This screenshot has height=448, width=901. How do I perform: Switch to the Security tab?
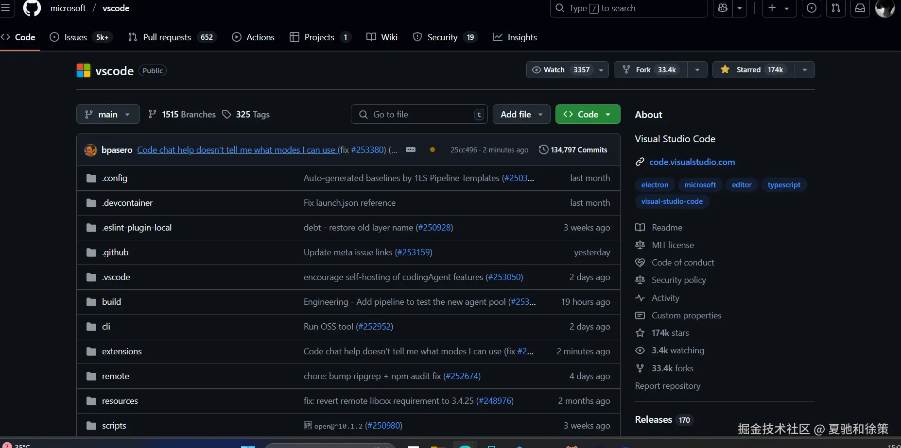pyautogui.click(x=445, y=37)
